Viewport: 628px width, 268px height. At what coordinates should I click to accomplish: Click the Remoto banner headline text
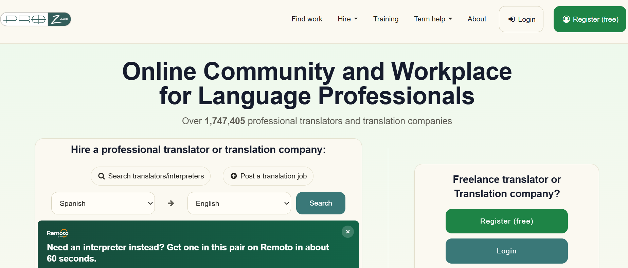pyautogui.click(x=188, y=253)
